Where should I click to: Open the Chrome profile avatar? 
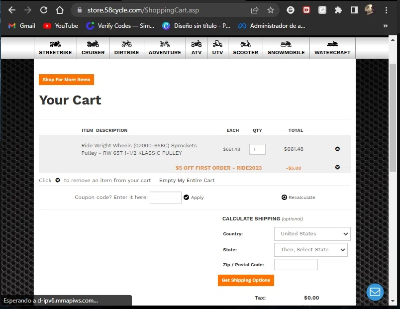coord(369,10)
